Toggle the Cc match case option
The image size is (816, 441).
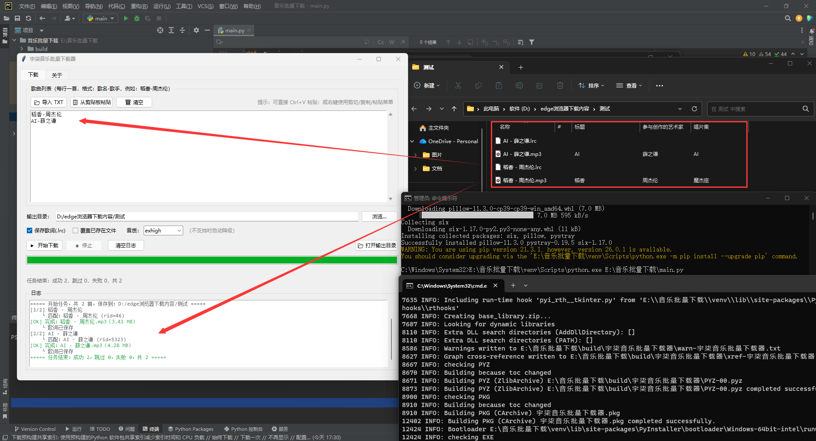(381, 42)
